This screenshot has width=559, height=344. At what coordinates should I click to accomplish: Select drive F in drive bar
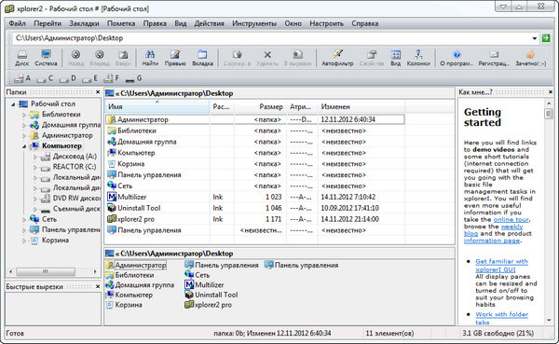[112, 78]
